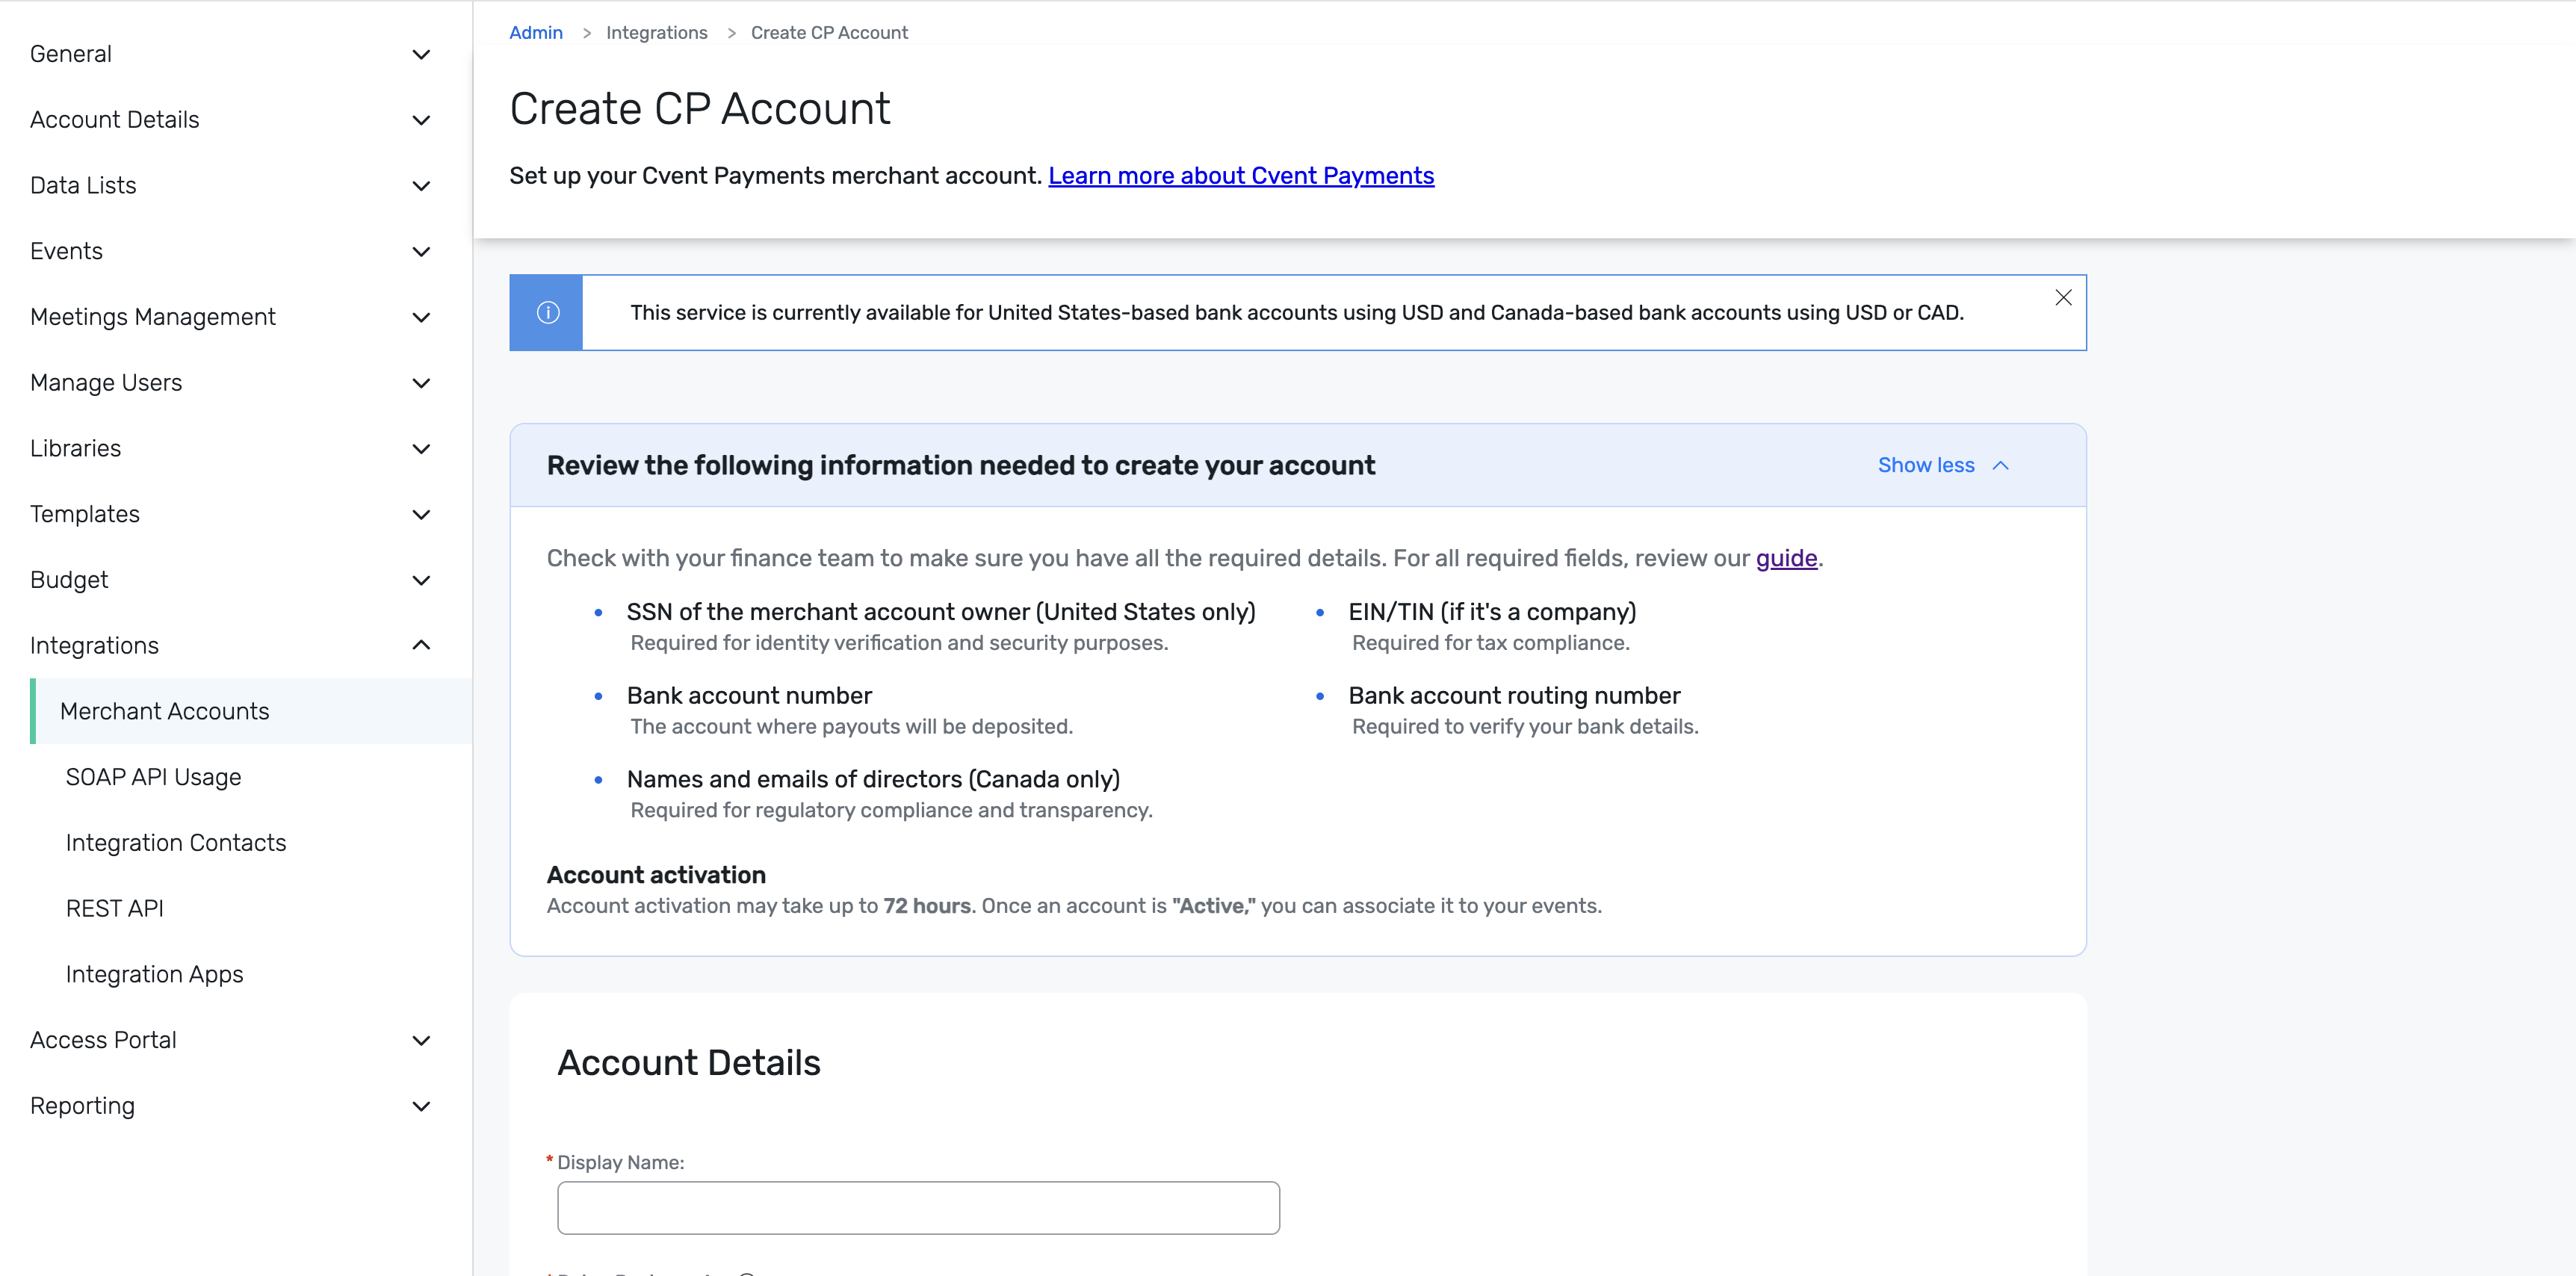Open Manage Users in the sidebar
Screen dimensions: 2576x1276
(106, 383)
